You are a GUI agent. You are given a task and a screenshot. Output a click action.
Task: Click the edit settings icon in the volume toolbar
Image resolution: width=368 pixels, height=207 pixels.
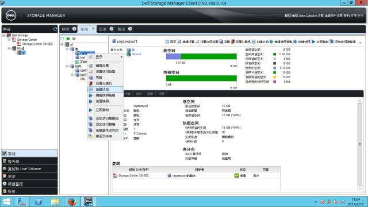[x=179, y=41]
